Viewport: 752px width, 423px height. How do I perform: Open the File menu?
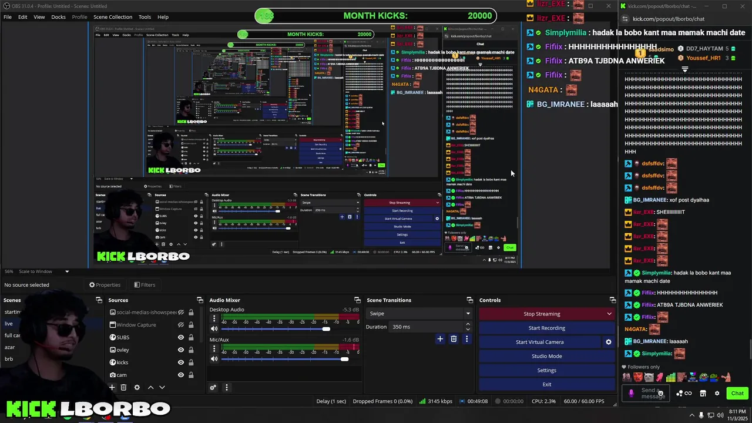click(x=8, y=17)
